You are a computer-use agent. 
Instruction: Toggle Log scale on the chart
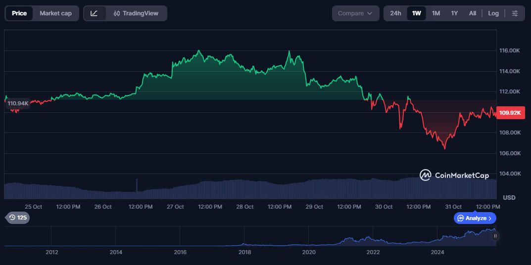click(x=493, y=13)
